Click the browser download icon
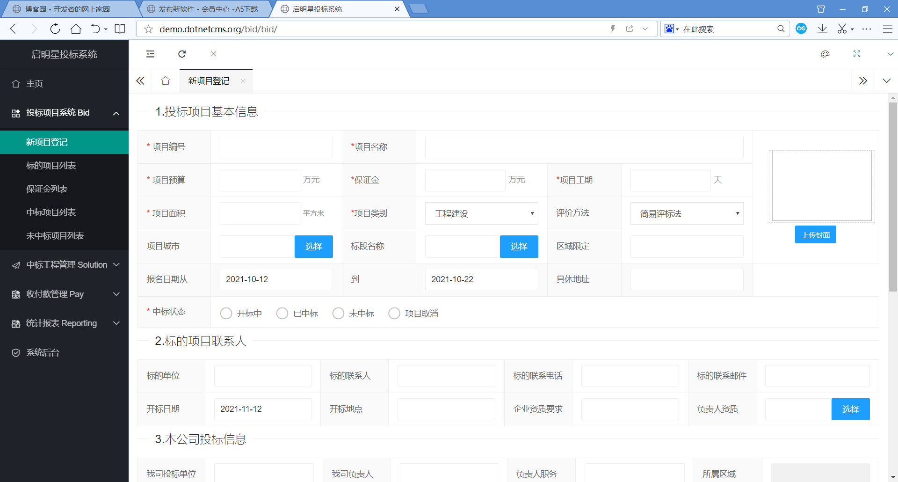Viewport: 898px width, 482px height. (x=822, y=29)
